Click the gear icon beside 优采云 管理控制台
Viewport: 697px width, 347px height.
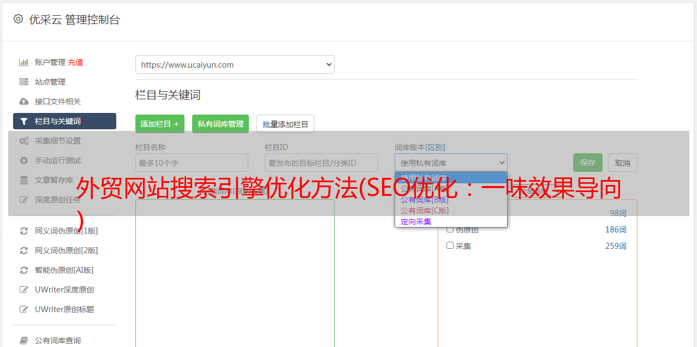click(18, 19)
